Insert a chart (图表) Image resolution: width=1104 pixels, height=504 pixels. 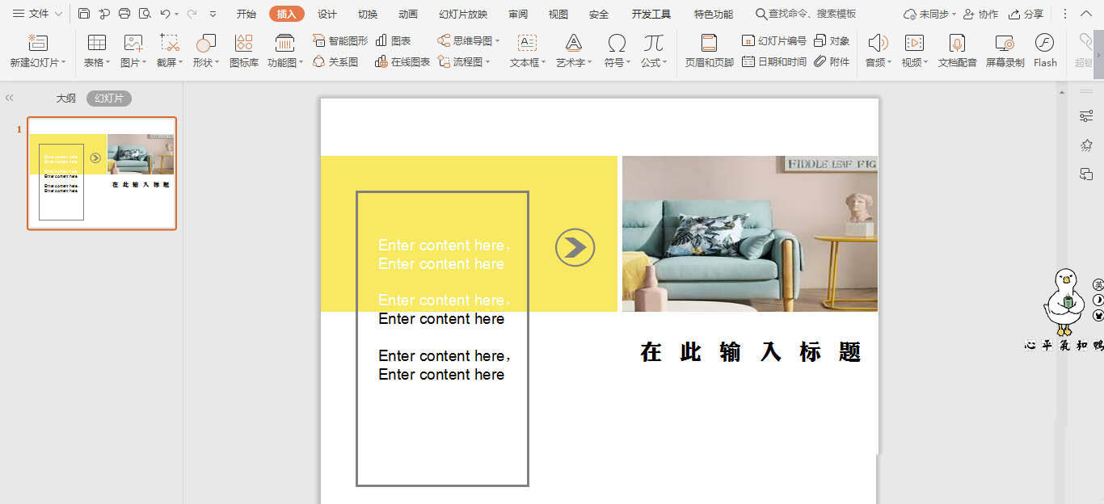[x=394, y=40]
